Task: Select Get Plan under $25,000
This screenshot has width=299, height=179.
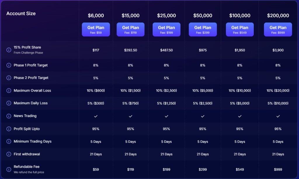Action: [166, 29]
